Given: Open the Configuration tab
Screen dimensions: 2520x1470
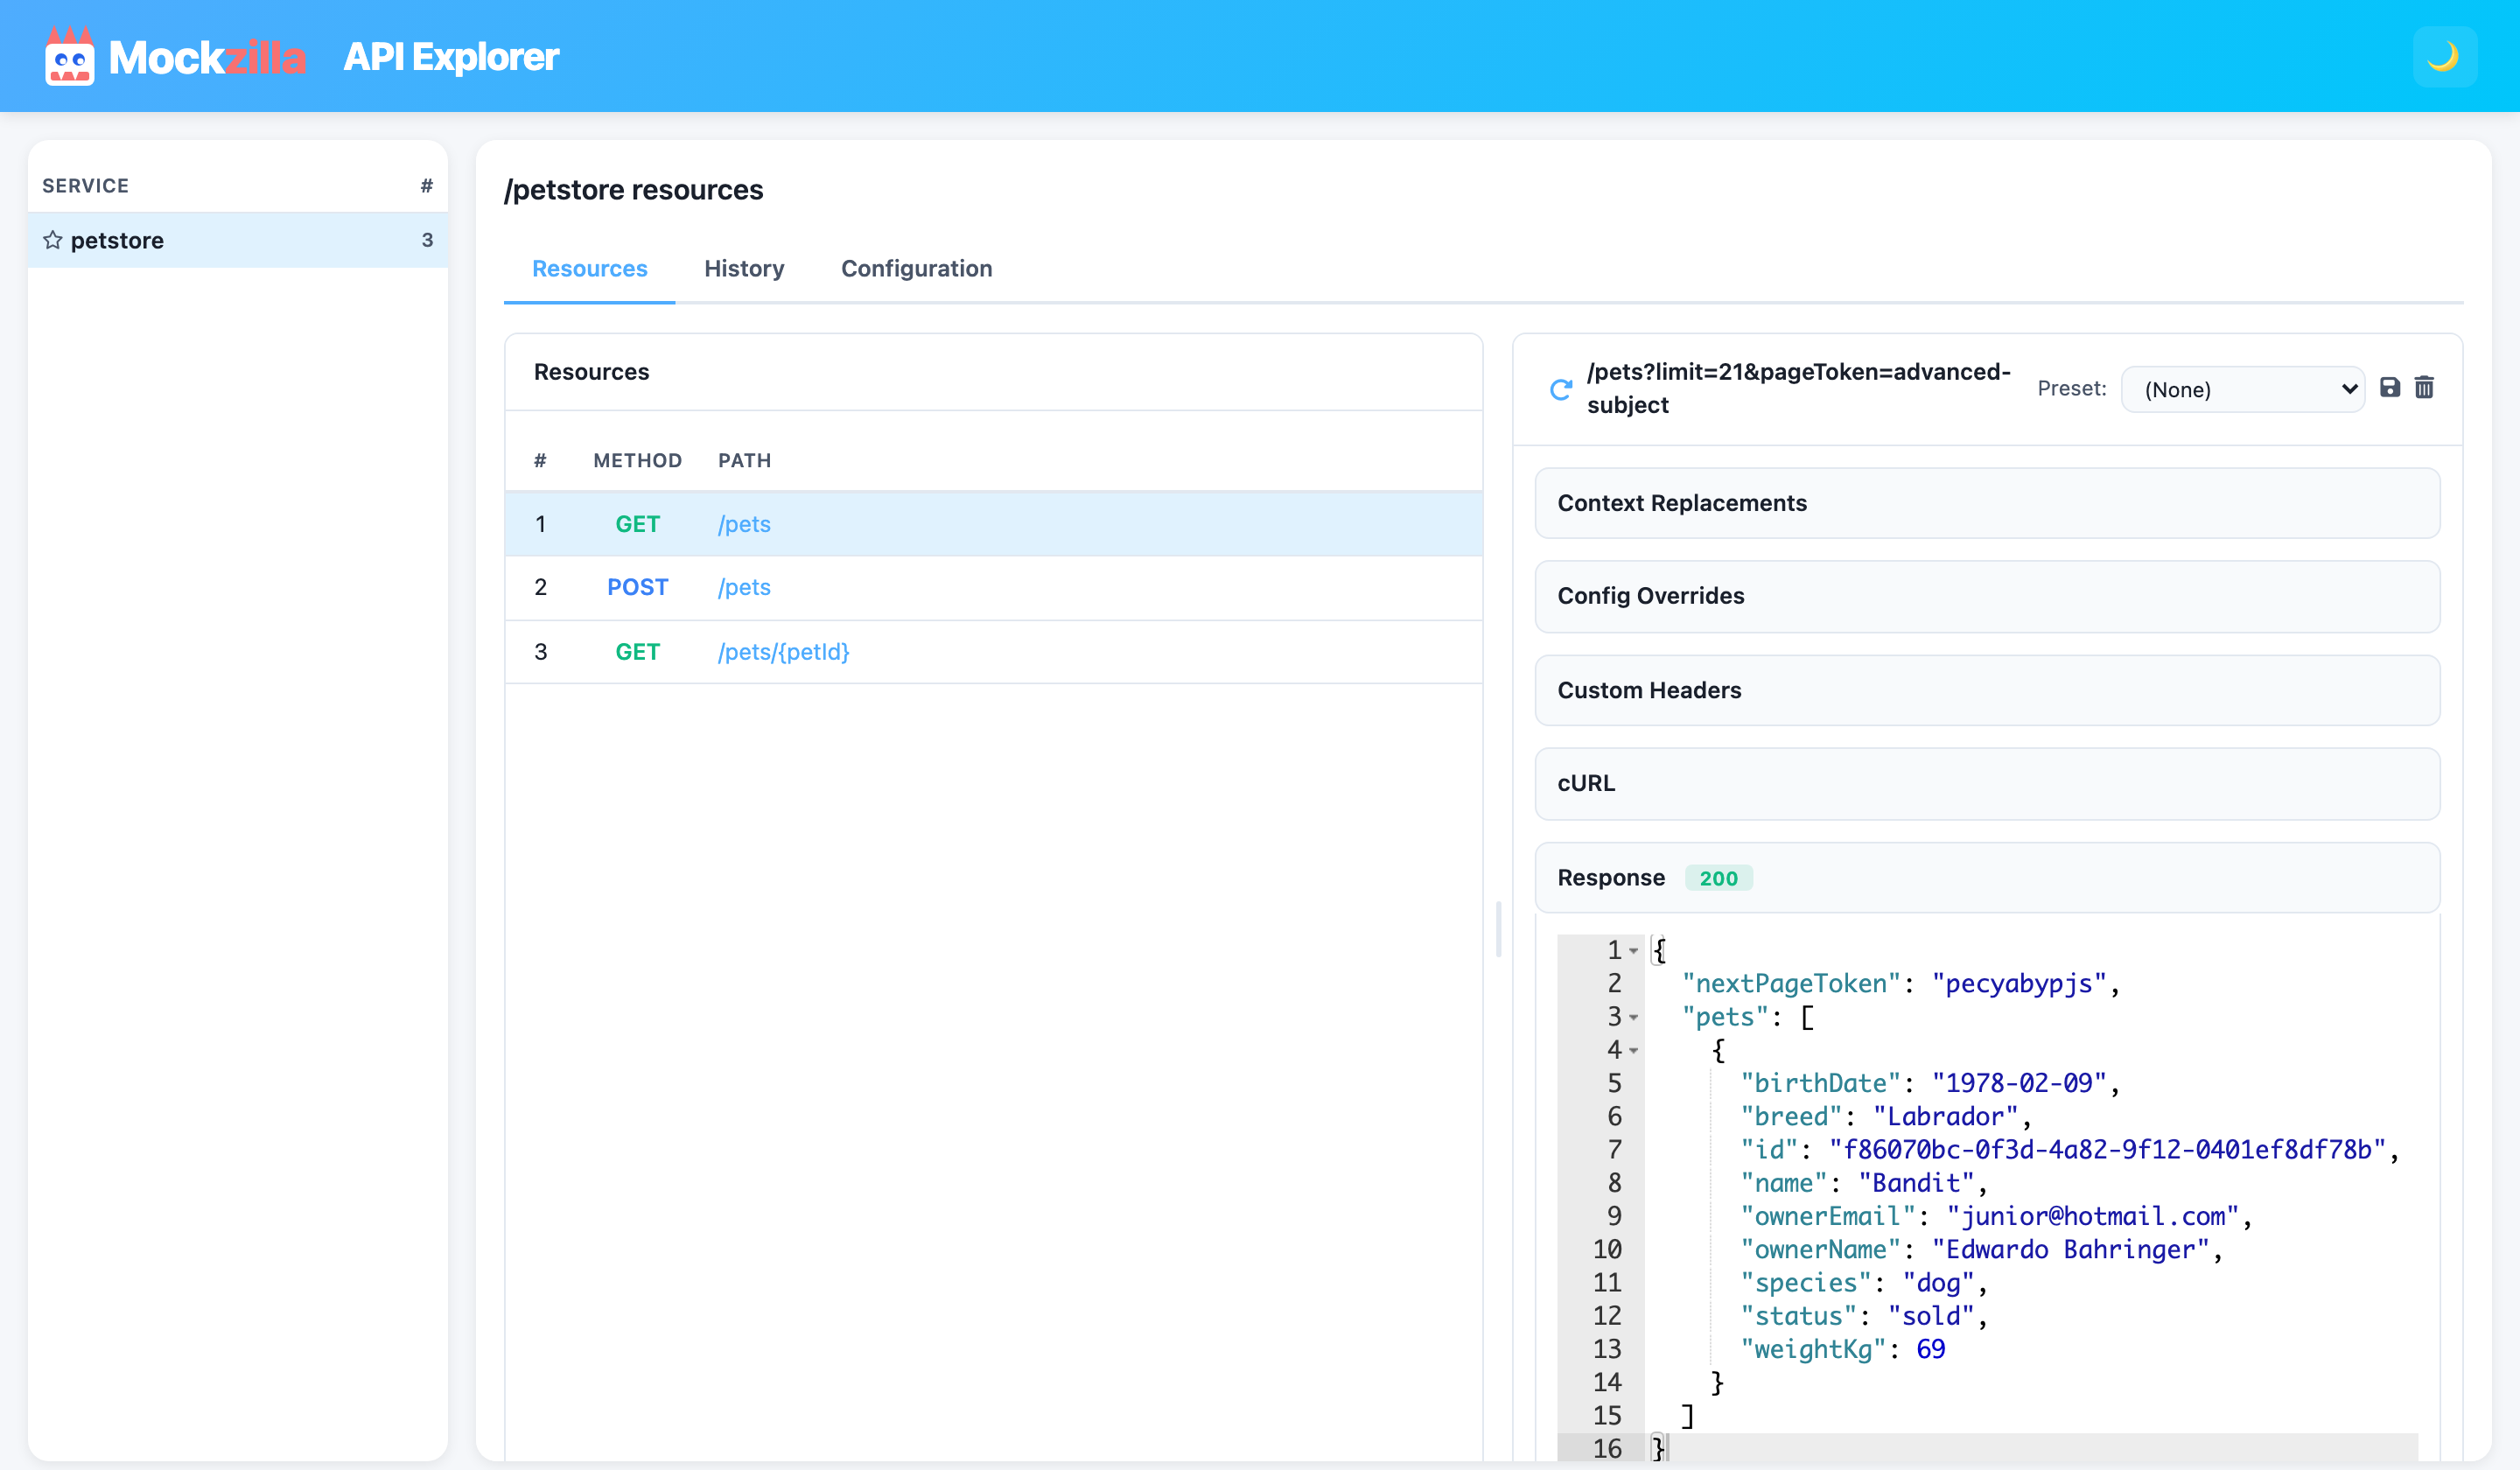Looking at the screenshot, I should click(916, 269).
